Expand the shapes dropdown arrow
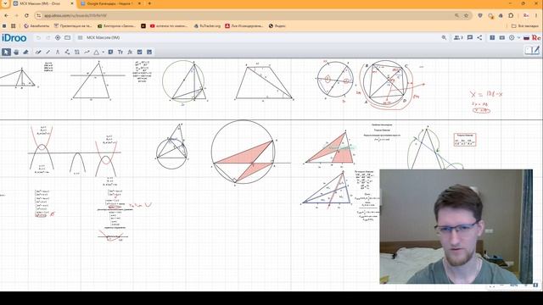 pyautogui.click(x=103, y=53)
